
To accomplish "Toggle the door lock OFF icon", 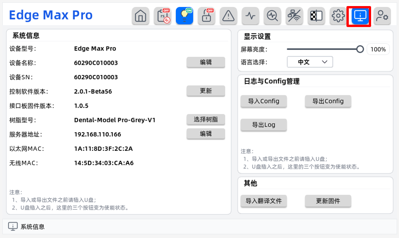I will tap(206, 16).
